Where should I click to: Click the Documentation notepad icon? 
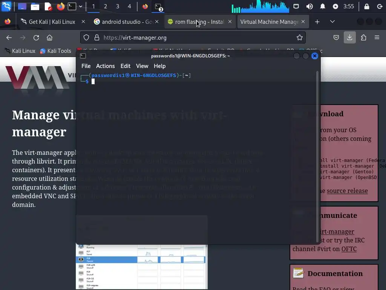tap(299, 273)
